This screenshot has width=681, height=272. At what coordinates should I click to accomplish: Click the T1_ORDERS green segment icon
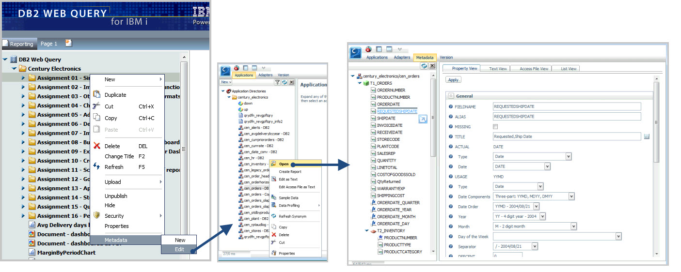pos(366,83)
